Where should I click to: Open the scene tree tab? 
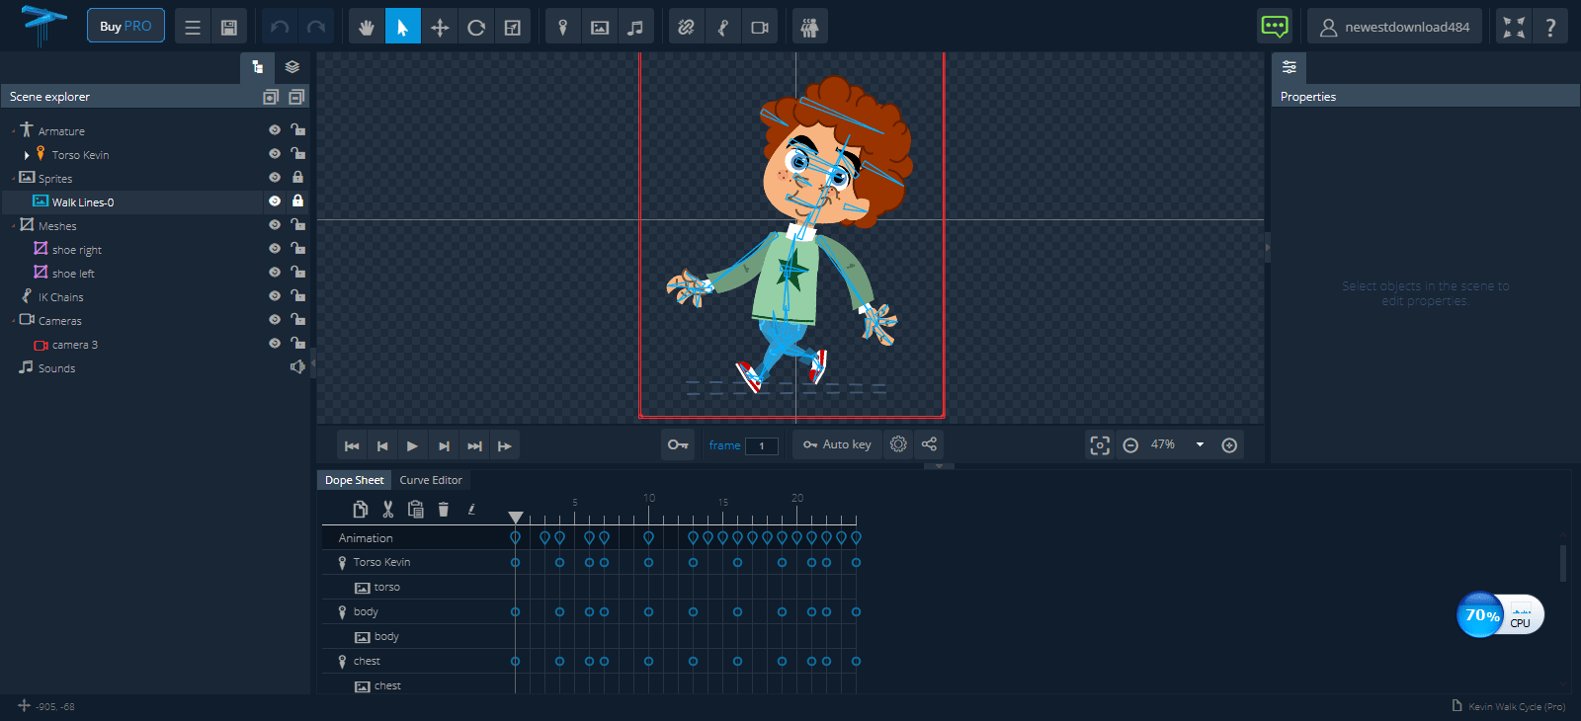pos(257,67)
